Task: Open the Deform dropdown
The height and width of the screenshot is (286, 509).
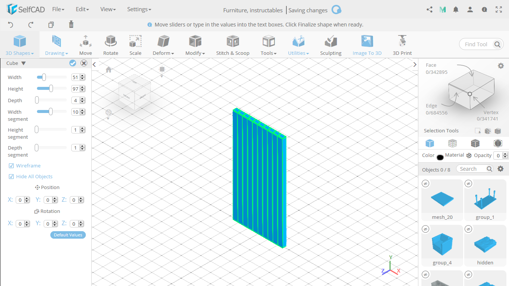Action: tap(163, 45)
